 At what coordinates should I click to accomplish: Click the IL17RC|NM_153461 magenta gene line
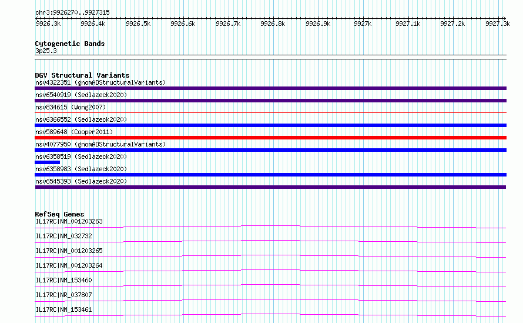pyautogui.click(x=270, y=315)
